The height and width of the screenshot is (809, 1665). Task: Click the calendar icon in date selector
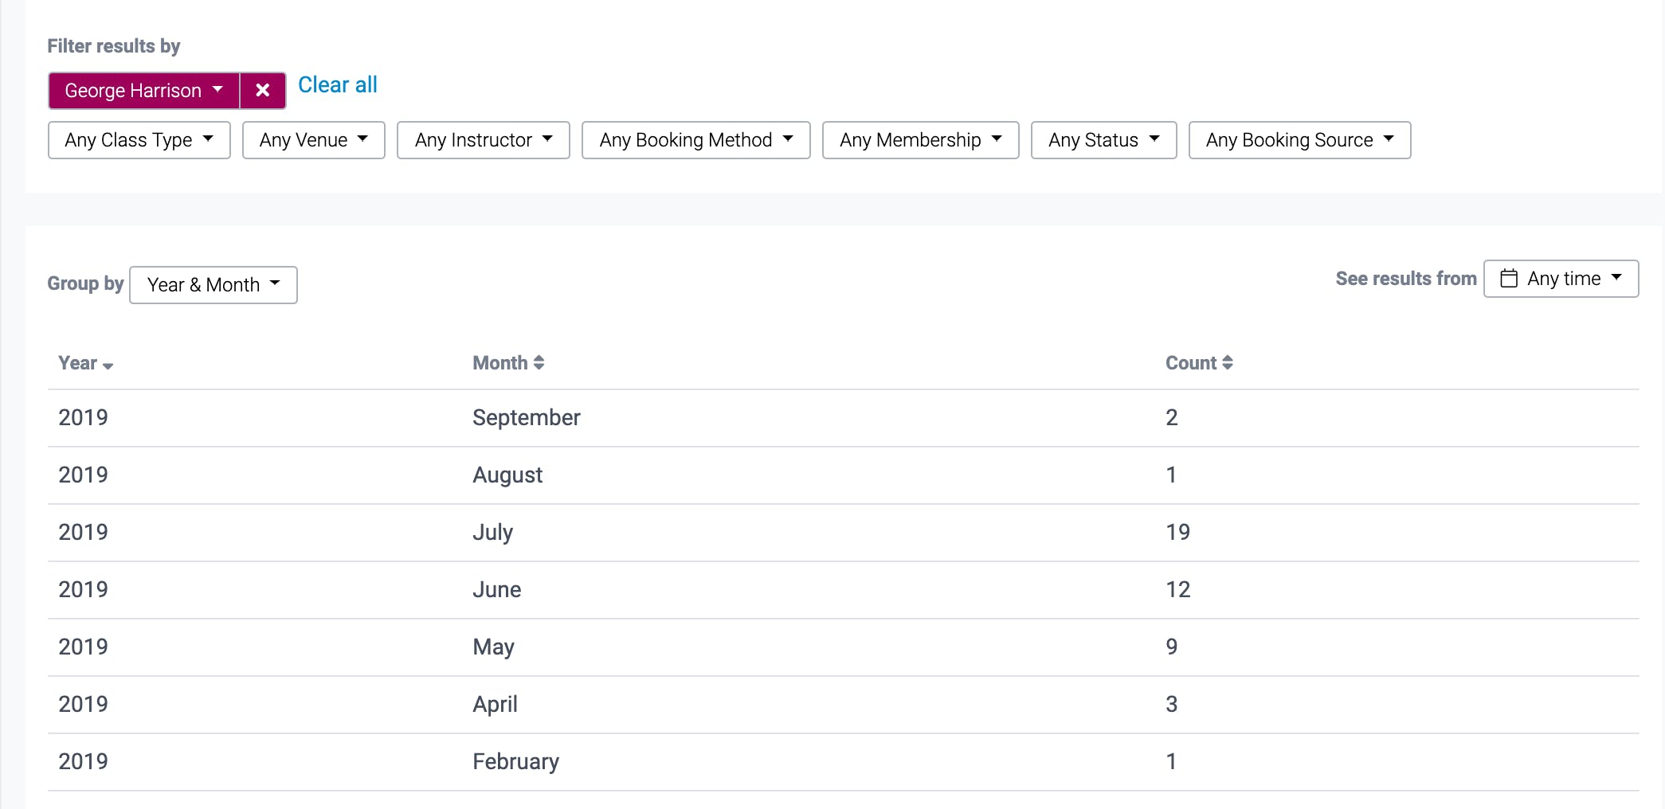pyautogui.click(x=1510, y=279)
